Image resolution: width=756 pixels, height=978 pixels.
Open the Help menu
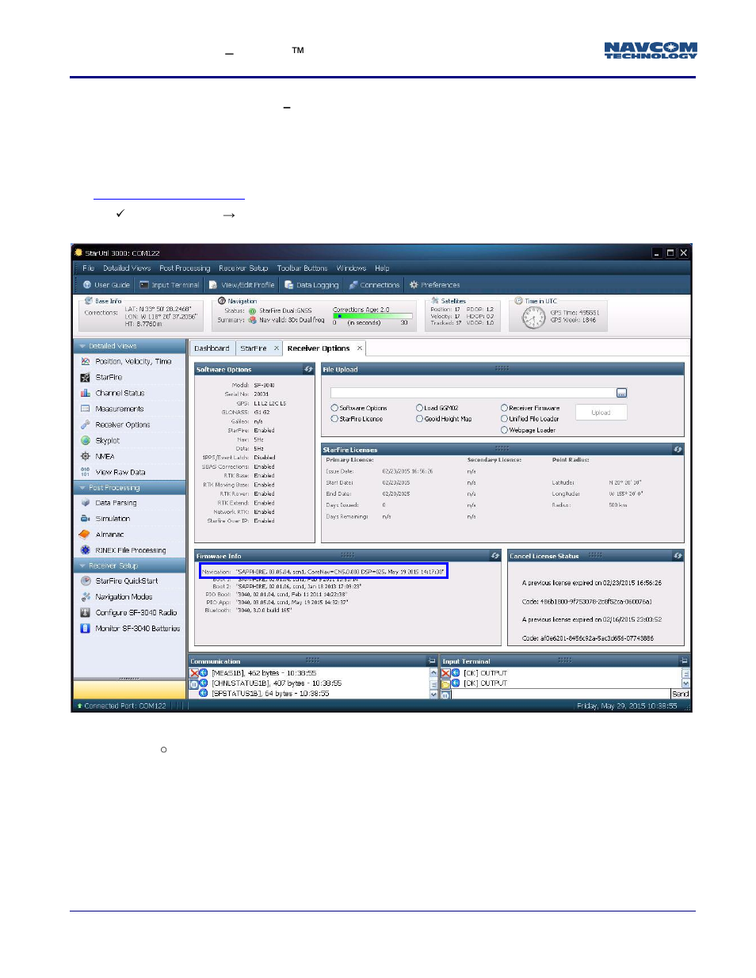pyautogui.click(x=382, y=268)
